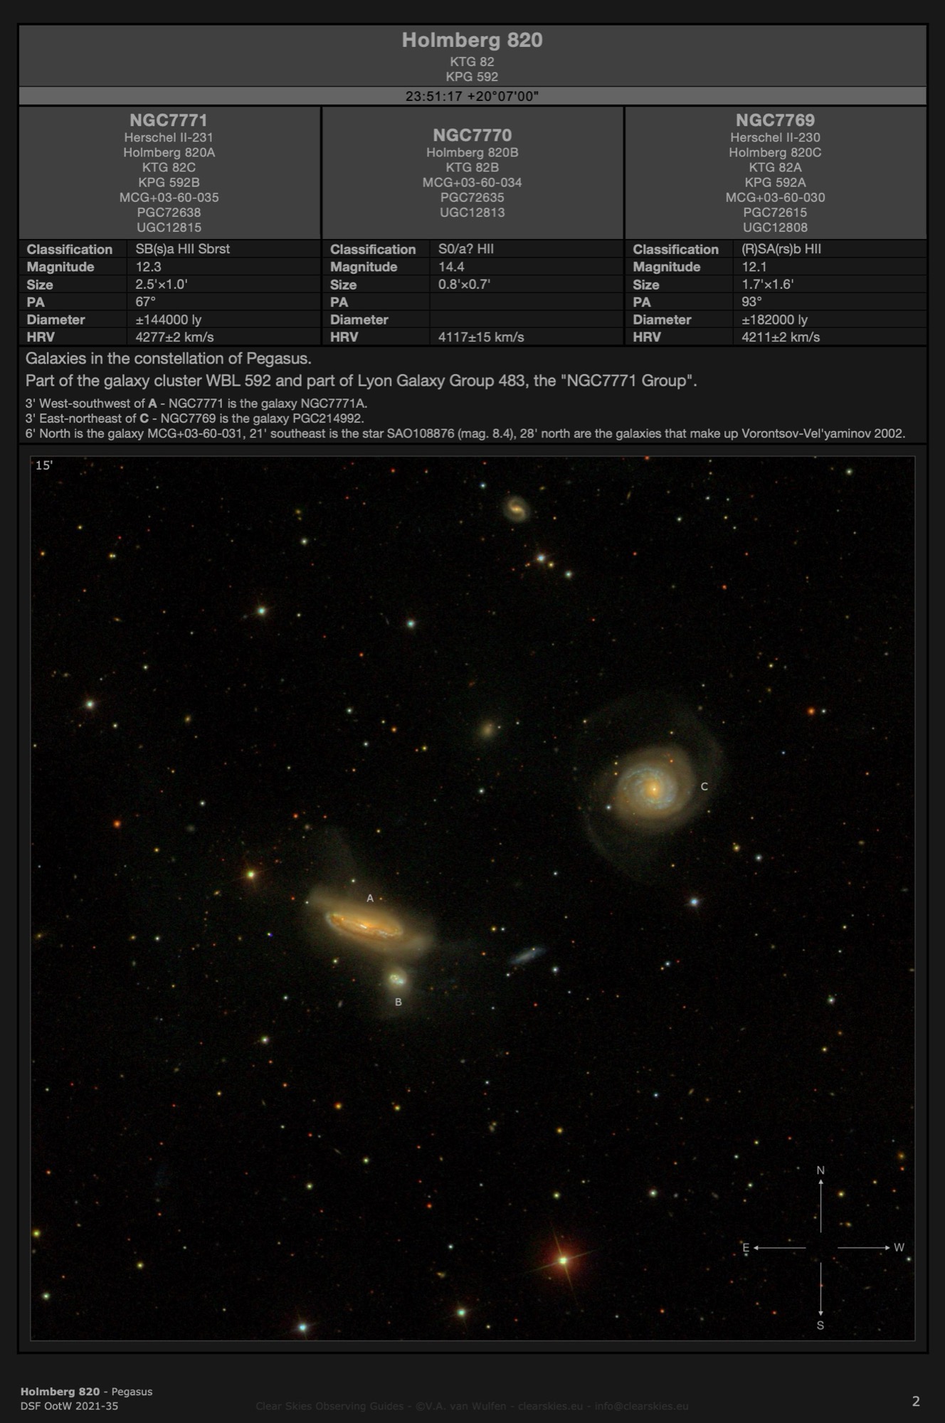Click the note about galaxy PGC214992
945x1423 pixels.
click(x=194, y=418)
